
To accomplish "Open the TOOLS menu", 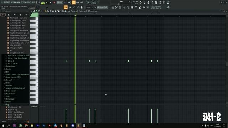I will coord(29,2).
